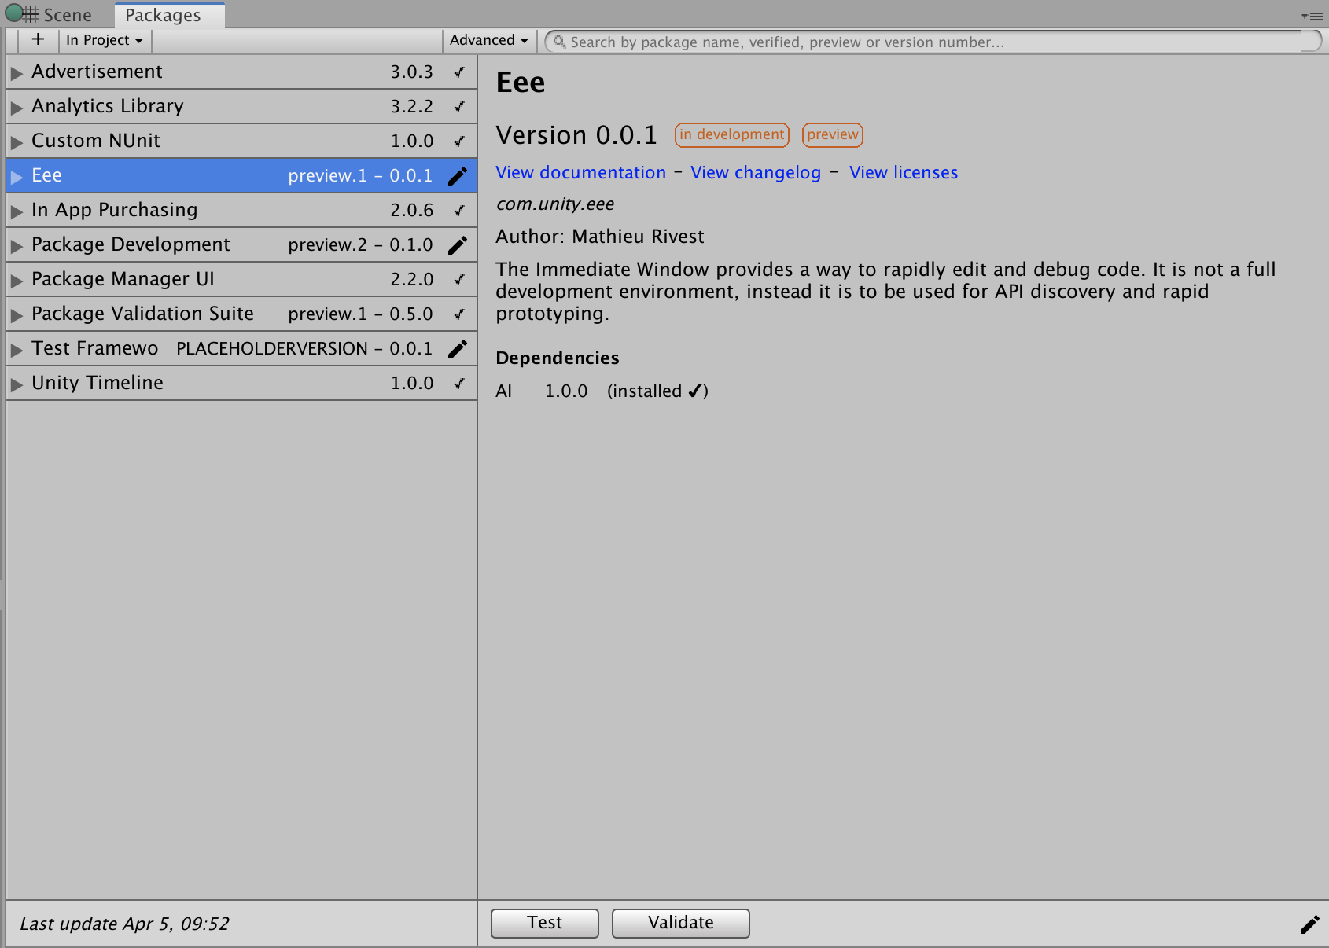Click the installed checkmark in the AI dependency line
The width and height of the screenshot is (1329, 948).
coord(695,391)
